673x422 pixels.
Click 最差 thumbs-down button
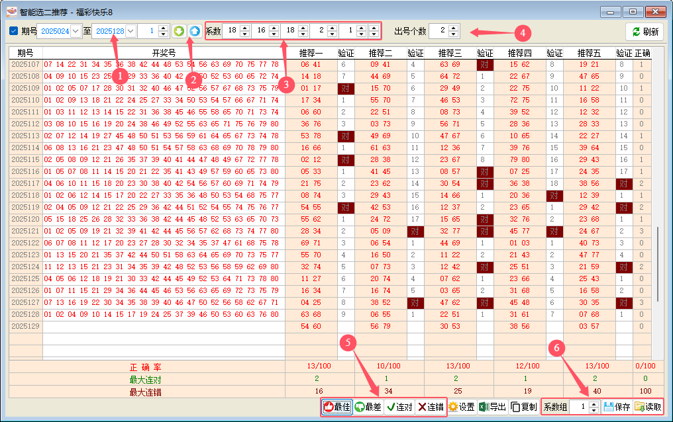368,407
